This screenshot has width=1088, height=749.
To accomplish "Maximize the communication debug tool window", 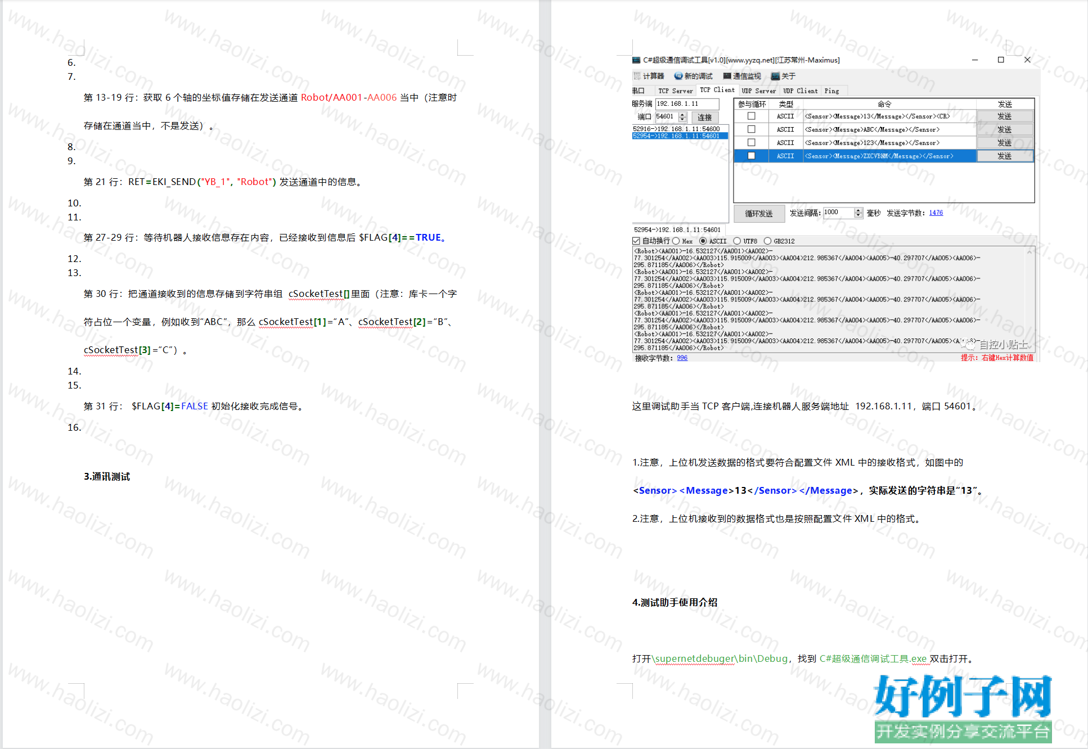I will pyautogui.click(x=1001, y=60).
